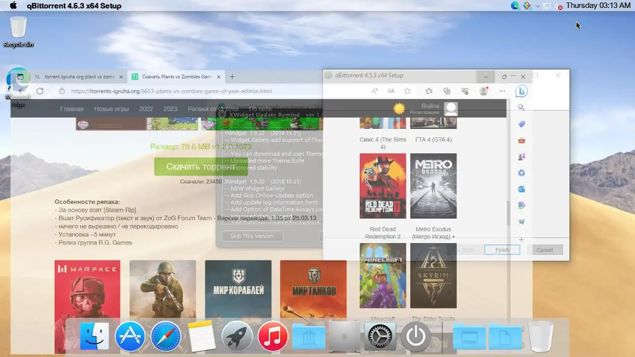Open Edge favorites list icon

click(x=429, y=91)
